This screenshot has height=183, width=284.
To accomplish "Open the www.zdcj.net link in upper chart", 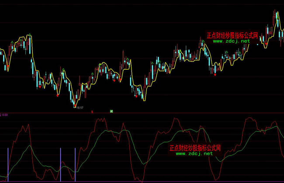I will (x=231, y=41).
